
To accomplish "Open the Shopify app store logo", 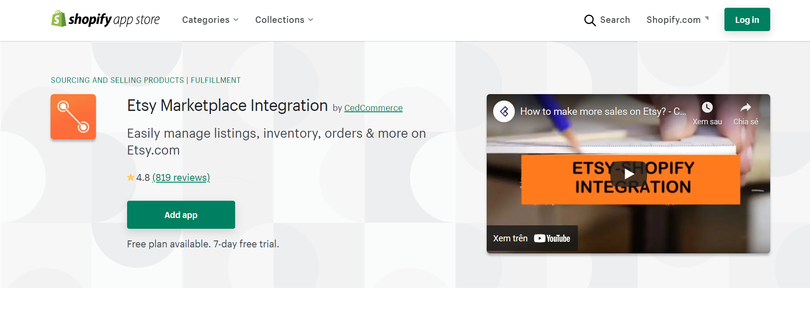I will click(105, 19).
